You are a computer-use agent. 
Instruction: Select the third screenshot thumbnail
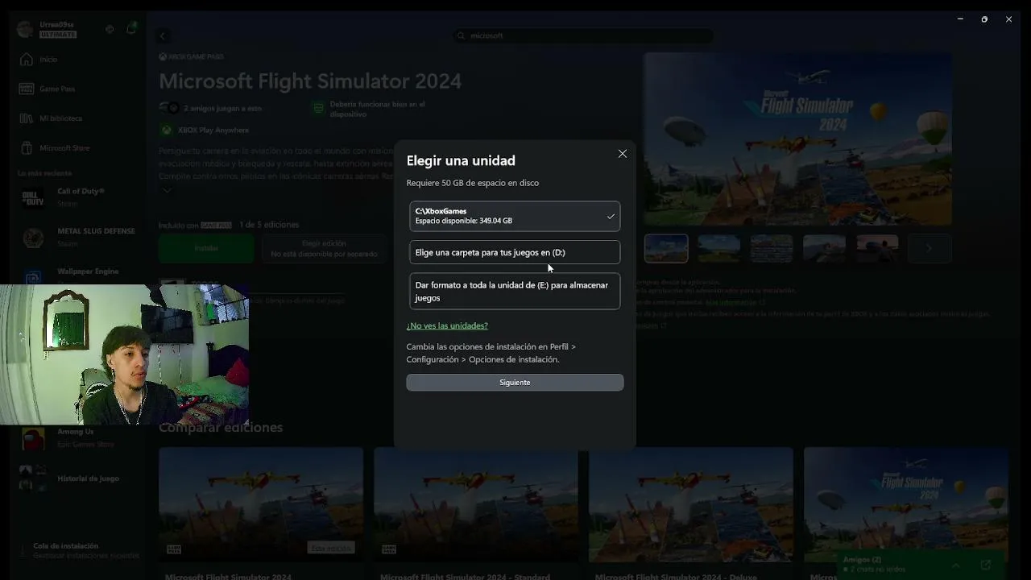click(772, 248)
